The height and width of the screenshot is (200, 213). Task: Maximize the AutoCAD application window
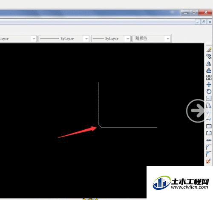click(194, 12)
